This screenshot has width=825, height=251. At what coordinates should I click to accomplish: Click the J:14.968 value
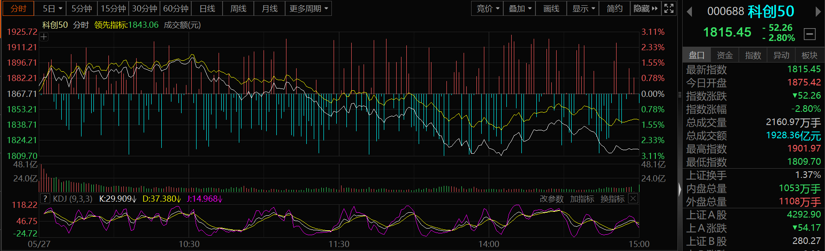[204, 199]
